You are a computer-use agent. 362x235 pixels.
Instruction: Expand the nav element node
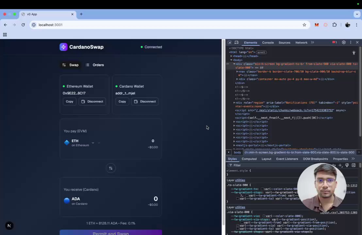[237, 71]
